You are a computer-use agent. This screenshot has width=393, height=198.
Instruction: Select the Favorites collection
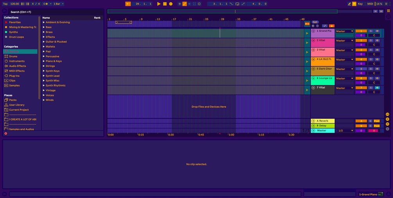coord(15,22)
